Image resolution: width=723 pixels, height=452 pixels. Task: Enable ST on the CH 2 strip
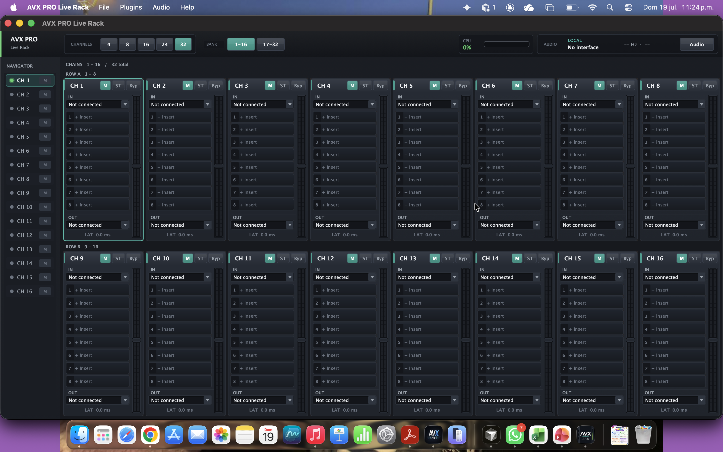[201, 85]
